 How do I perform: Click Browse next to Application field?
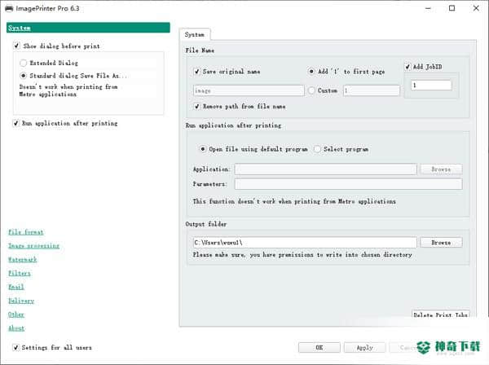point(441,169)
